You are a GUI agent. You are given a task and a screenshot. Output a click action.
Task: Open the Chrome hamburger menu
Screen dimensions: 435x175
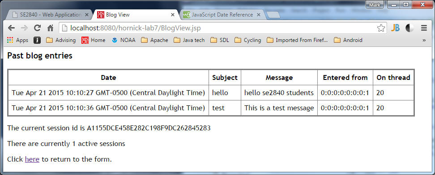(424, 28)
